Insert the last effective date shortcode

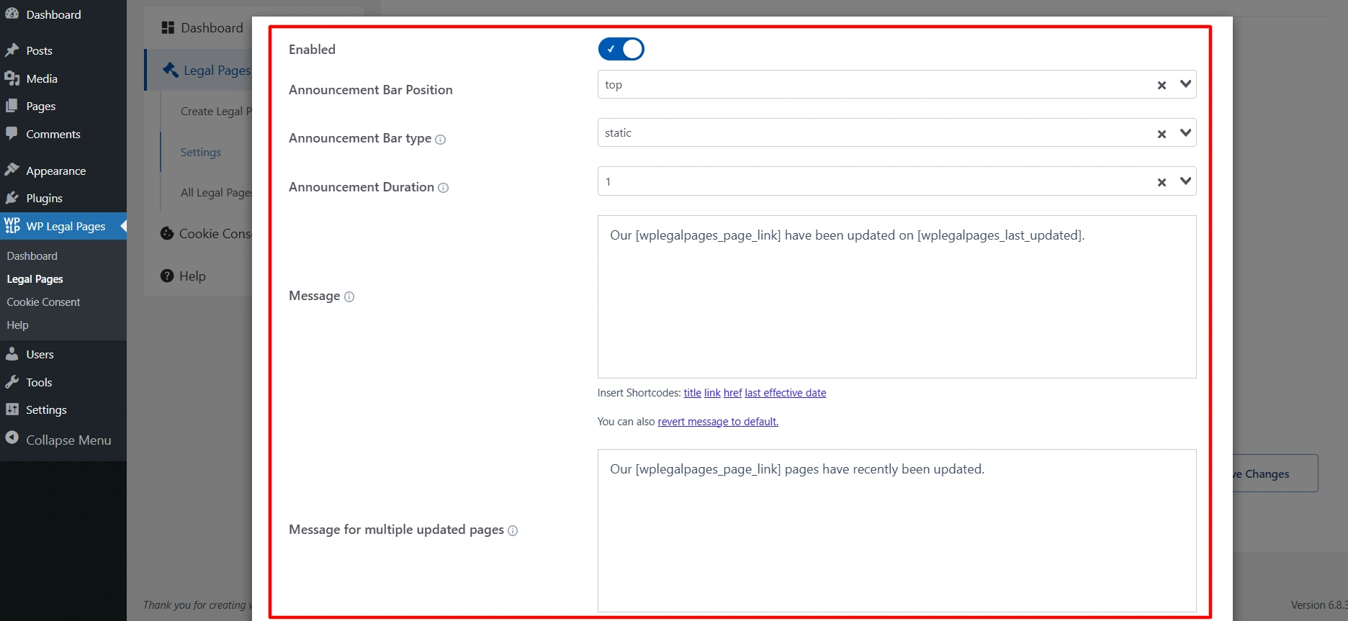click(785, 393)
